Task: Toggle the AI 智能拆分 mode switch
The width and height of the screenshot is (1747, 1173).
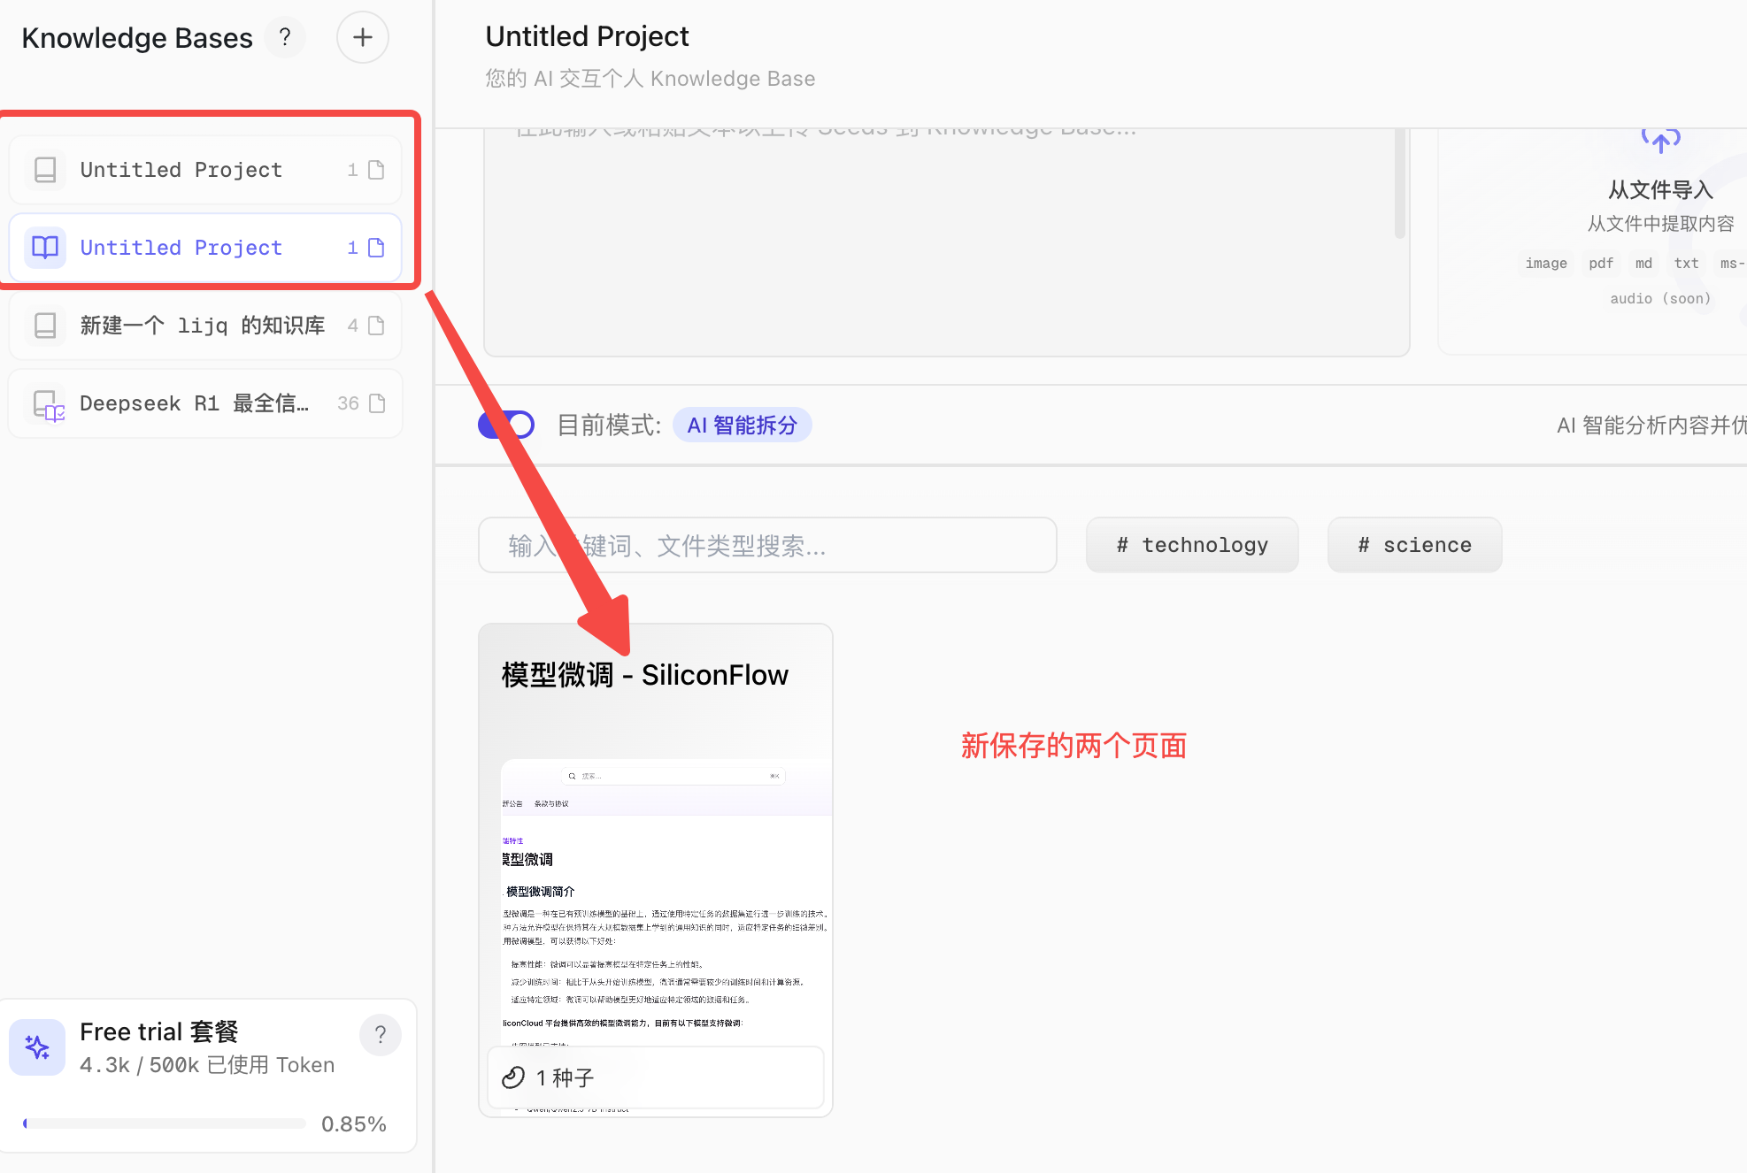Action: click(506, 425)
